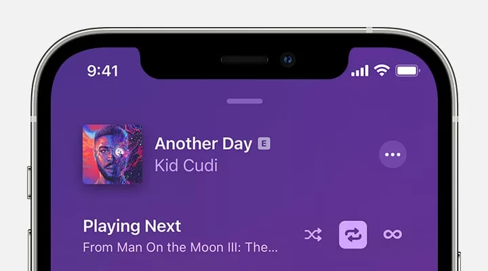Click the right side power button
This screenshot has width=488, height=271.
coord(459,262)
